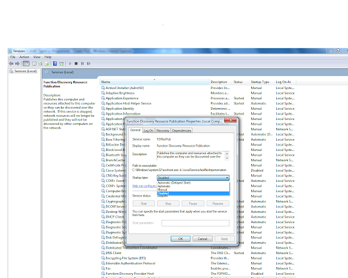Image resolution: width=348 pixels, height=278 pixels.
Task: Open Help via the blue question-mark icon
Action: coord(55,64)
